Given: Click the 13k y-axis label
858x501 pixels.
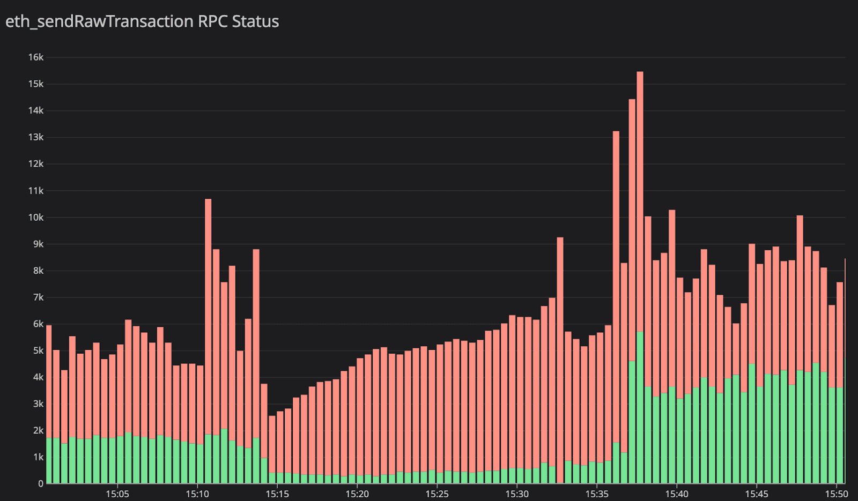Looking at the screenshot, I should (36, 137).
